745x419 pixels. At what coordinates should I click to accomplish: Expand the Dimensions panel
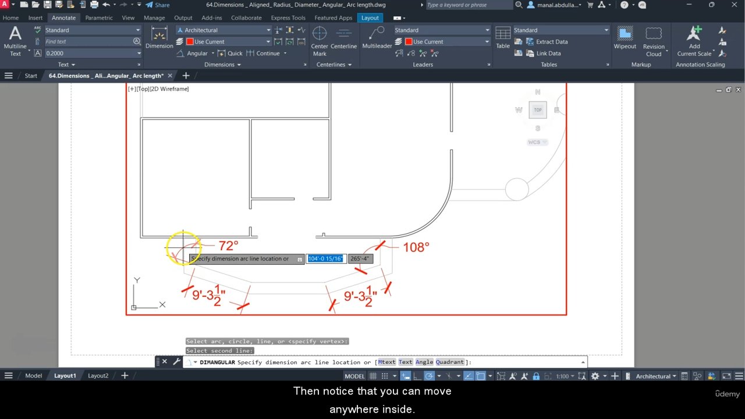pyautogui.click(x=222, y=65)
